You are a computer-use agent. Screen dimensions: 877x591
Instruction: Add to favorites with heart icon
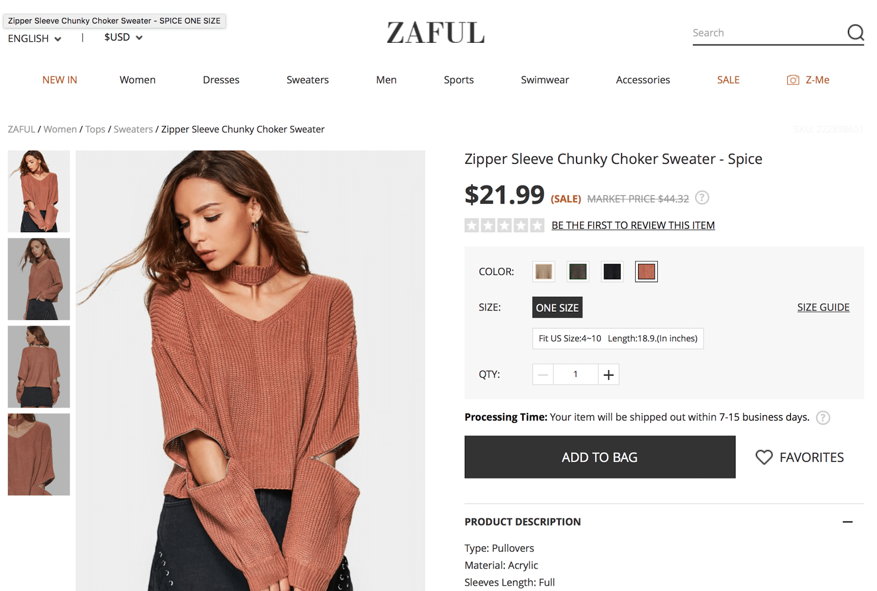click(x=764, y=457)
